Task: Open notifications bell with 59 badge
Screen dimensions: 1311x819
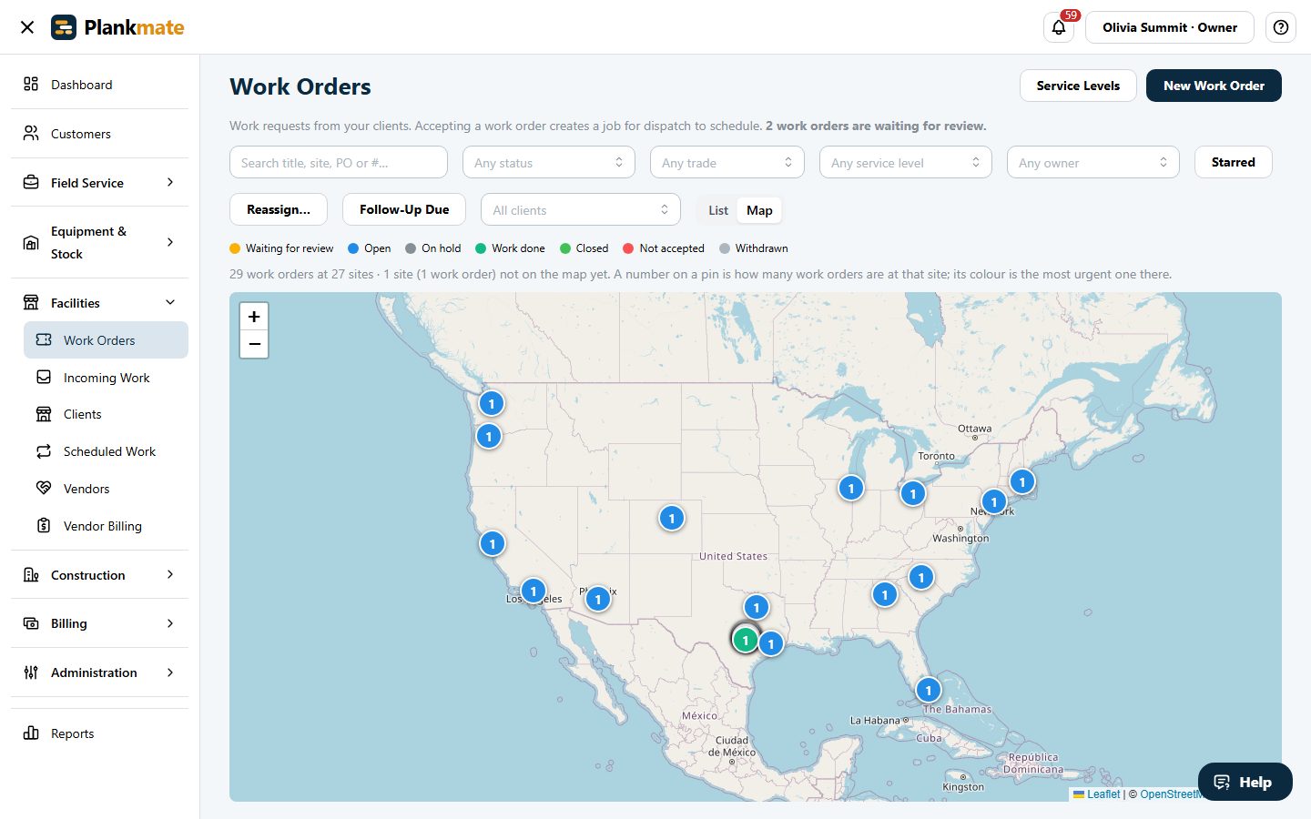Action: (1059, 27)
